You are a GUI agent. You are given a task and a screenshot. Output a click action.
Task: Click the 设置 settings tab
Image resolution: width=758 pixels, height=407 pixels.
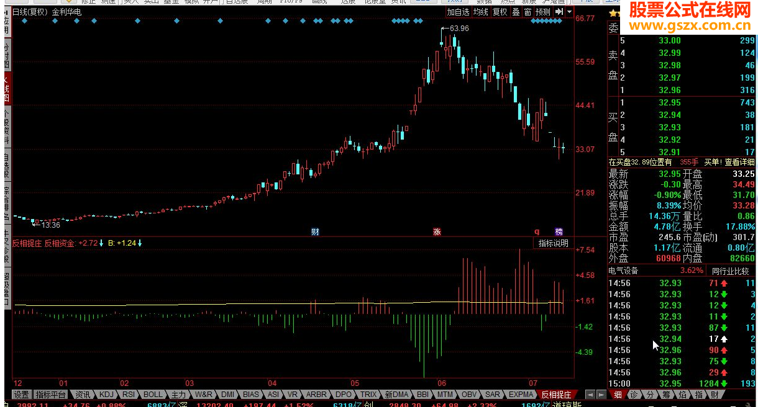22,395
